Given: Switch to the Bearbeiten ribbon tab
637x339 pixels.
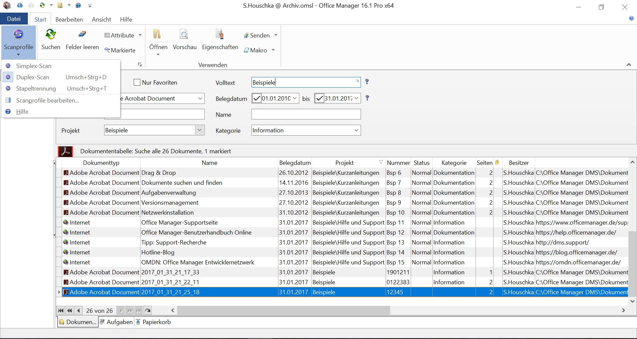Looking at the screenshot, I should (69, 20).
